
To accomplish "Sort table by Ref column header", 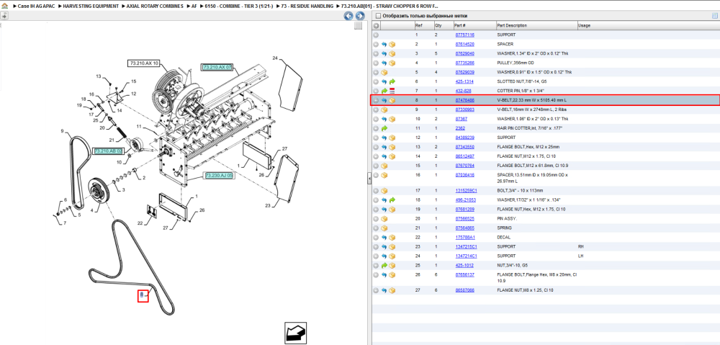I will 418,26.
